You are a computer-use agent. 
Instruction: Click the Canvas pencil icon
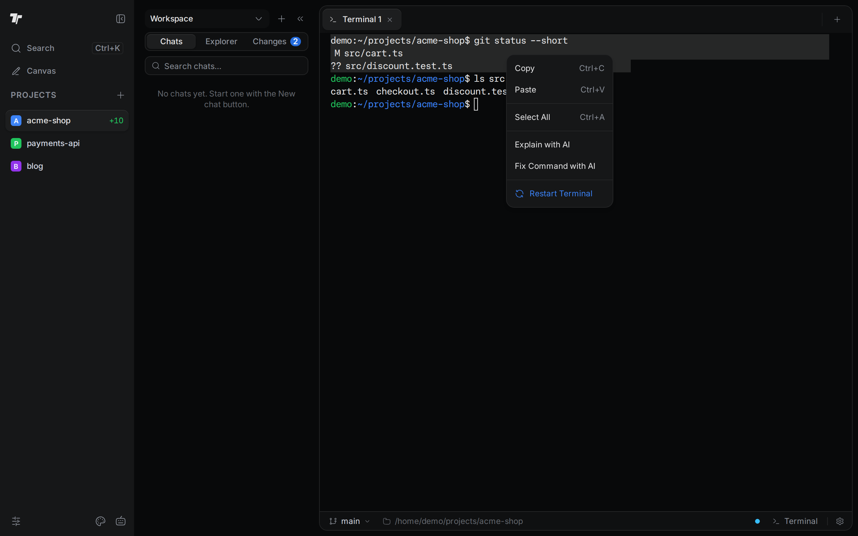tap(16, 71)
